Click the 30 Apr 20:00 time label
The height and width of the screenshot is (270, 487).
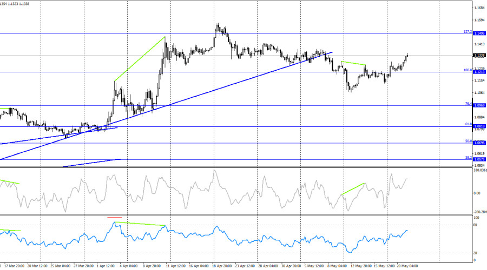point(291,266)
